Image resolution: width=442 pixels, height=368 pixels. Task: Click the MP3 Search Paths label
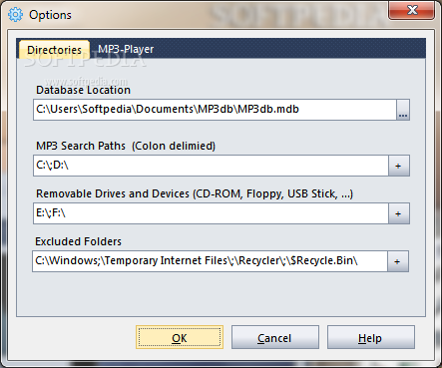pos(126,146)
